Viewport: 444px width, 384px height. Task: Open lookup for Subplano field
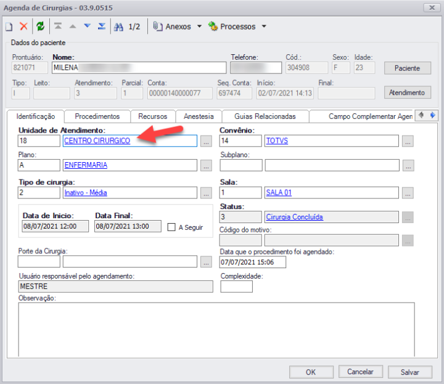pos(408,165)
